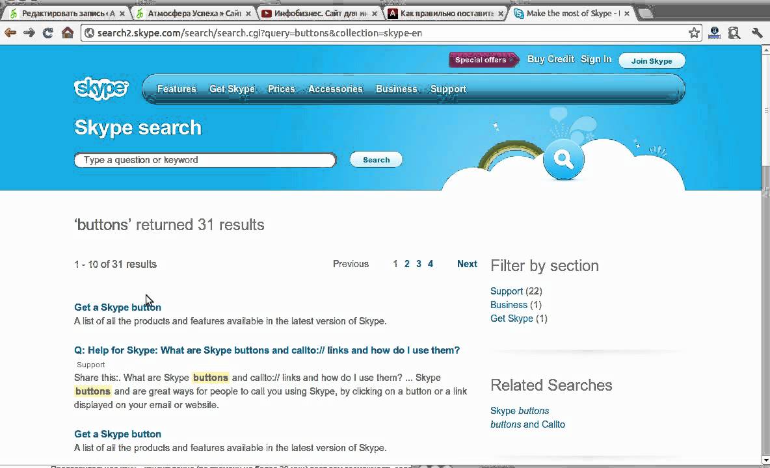
Task: Click the 'Related Searches' heading
Action: click(x=551, y=385)
